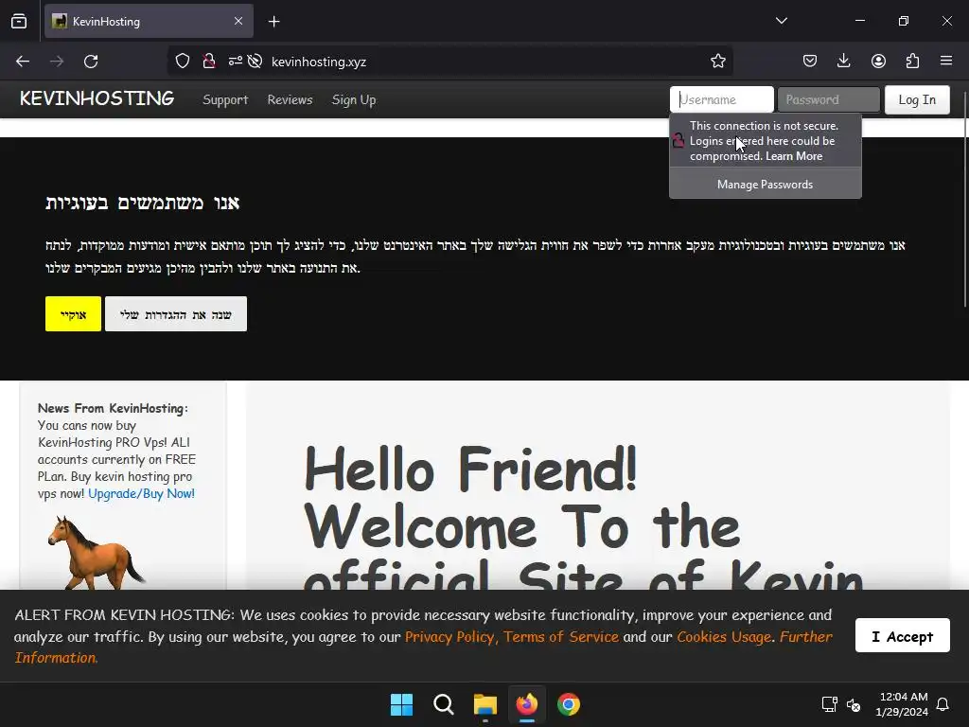
Task: Open Firefox account menu
Action: [x=878, y=61]
